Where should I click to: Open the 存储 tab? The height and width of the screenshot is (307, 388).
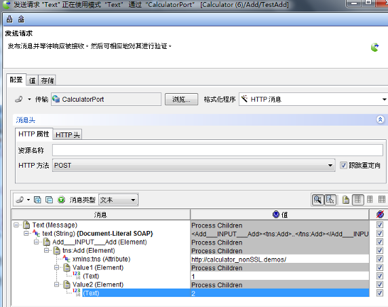pyautogui.click(x=47, y=81)
